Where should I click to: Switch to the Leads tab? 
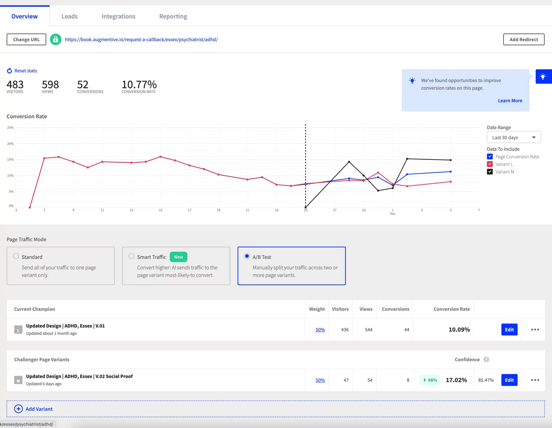click(69, 16)
